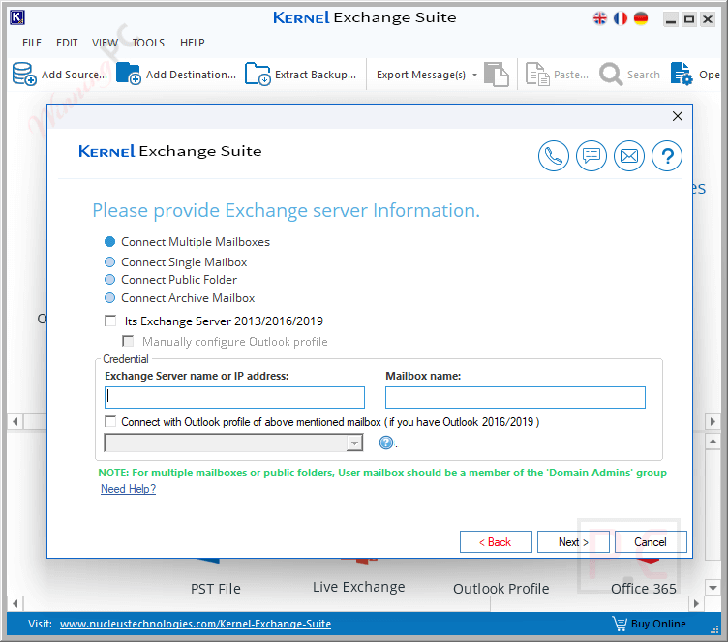Image resolution: width=728 pixels, height=642 pixels.
Task: Click the phone support icon in dialog
Action: point(554,156)
